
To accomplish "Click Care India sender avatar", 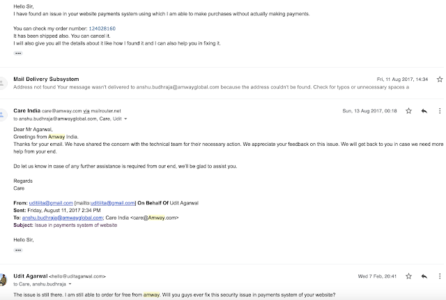I will point(2,114).
